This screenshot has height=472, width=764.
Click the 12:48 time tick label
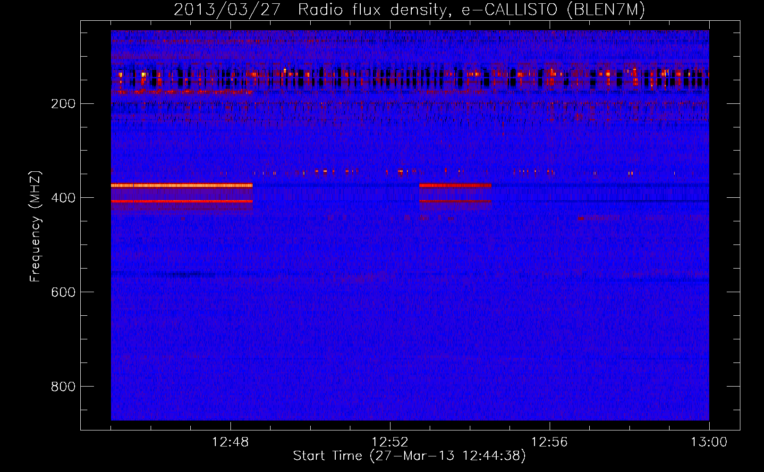pos(230,442)
